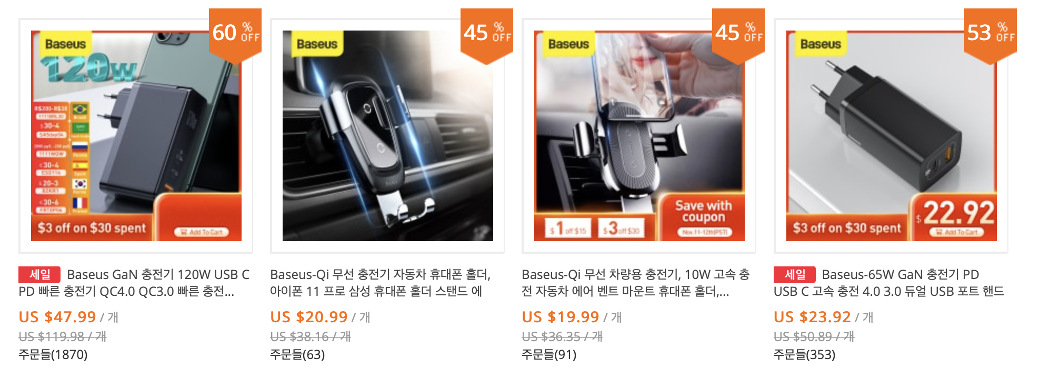Click the 세일 tag on 65W charger
This screenshot has width=1040, height=388.
[795, 275]
